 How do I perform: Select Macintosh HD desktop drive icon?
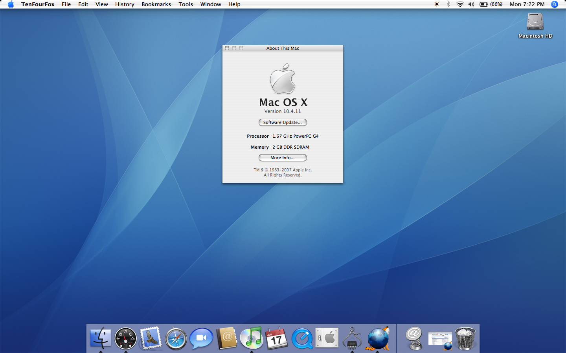535,25
